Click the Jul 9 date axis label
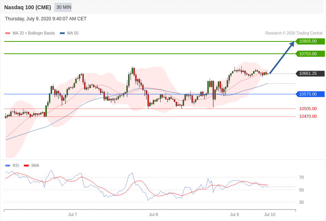Viewport: 326px width, 221px height. (234, 214)
